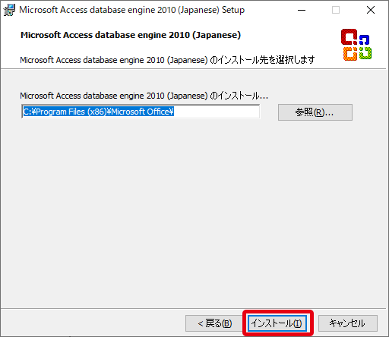
Task: Click the installer icon in the title bar
Action: 9,10
